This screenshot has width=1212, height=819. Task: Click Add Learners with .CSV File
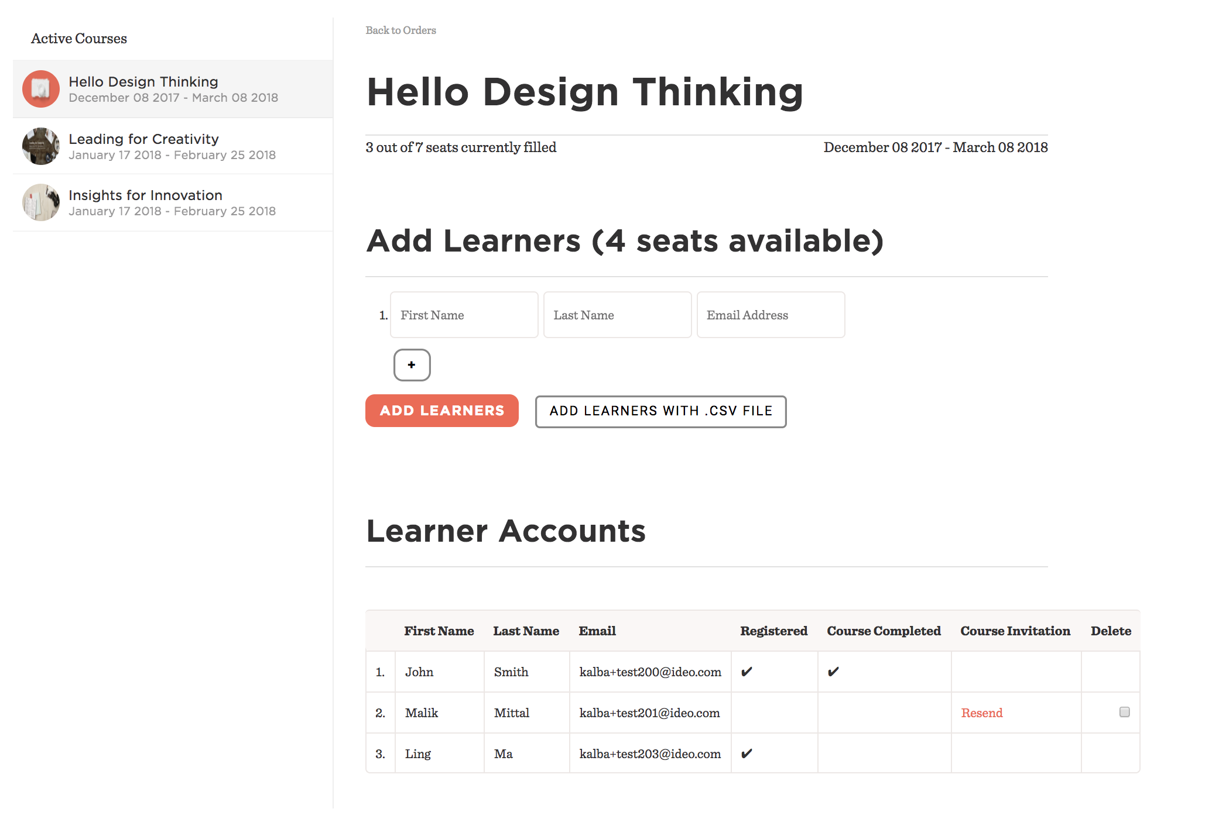(x=660, y=411)
